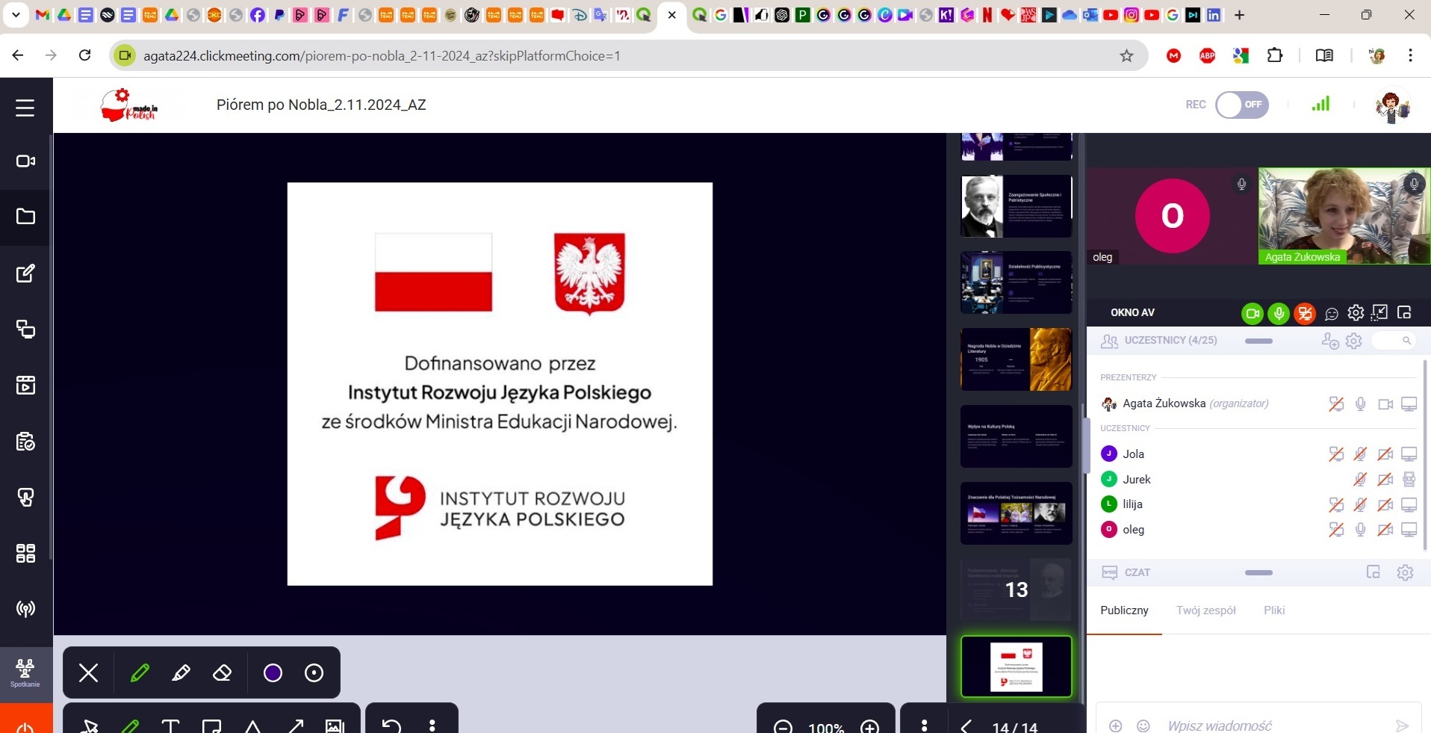Screen dimensions: 1431x733
Task: Insert an image with the picture tool
Action: click(335, 726)
